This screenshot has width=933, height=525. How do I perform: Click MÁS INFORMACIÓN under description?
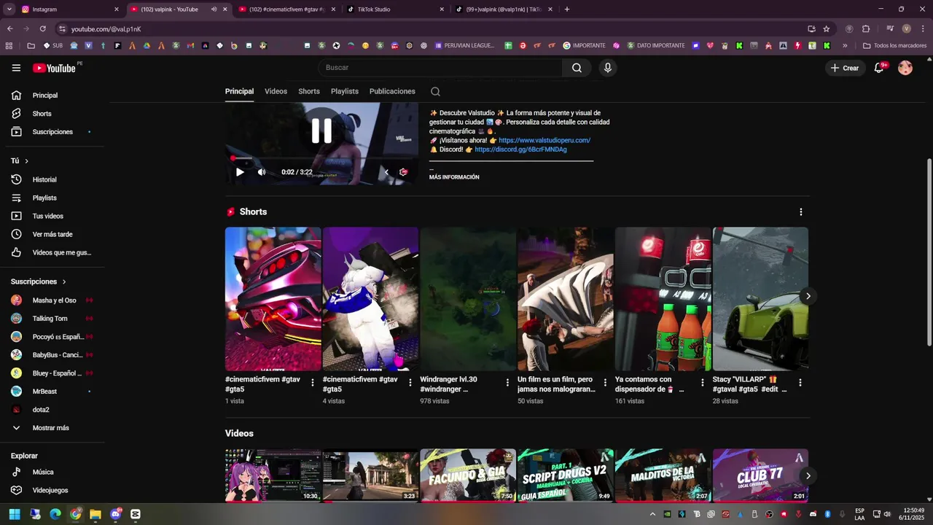[x=454, y=177]
